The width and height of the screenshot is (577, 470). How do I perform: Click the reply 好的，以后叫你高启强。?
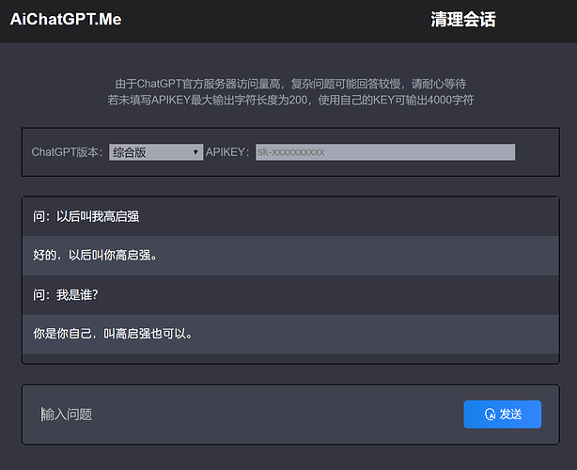point(95,255)
